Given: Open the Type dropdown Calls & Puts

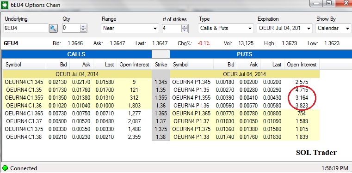Looking at the screenshot, I should [x=226, y=29].
